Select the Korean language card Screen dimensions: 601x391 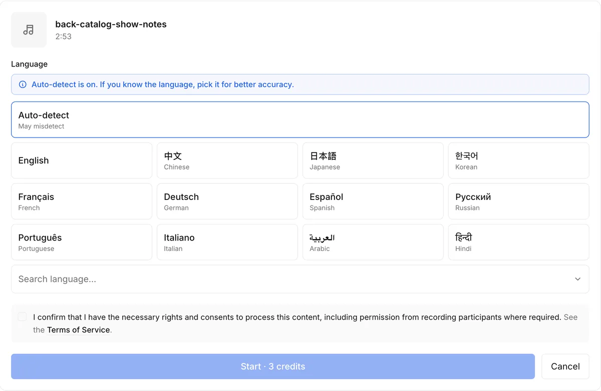coord(518,160)
